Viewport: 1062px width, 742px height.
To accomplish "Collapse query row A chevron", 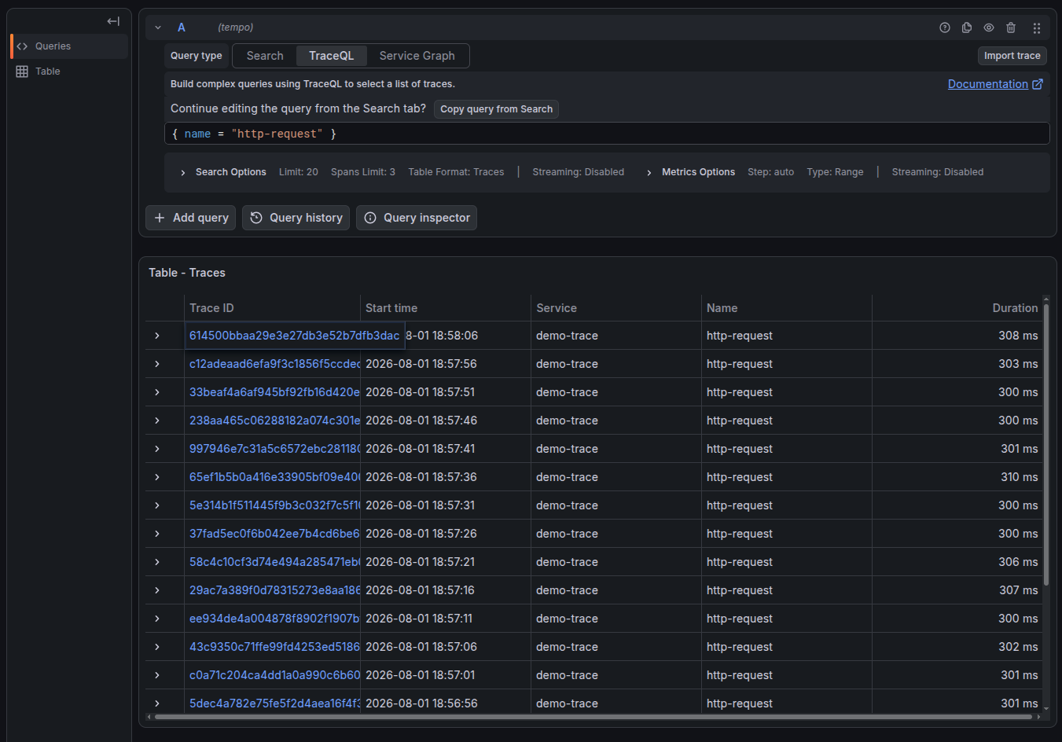I will (158, 28).
